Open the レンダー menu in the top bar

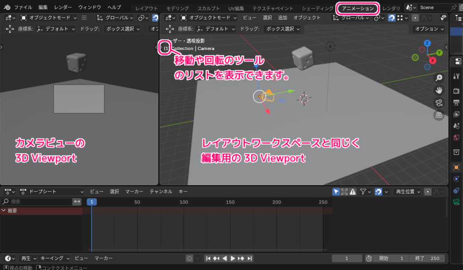[x=63, y=8]
